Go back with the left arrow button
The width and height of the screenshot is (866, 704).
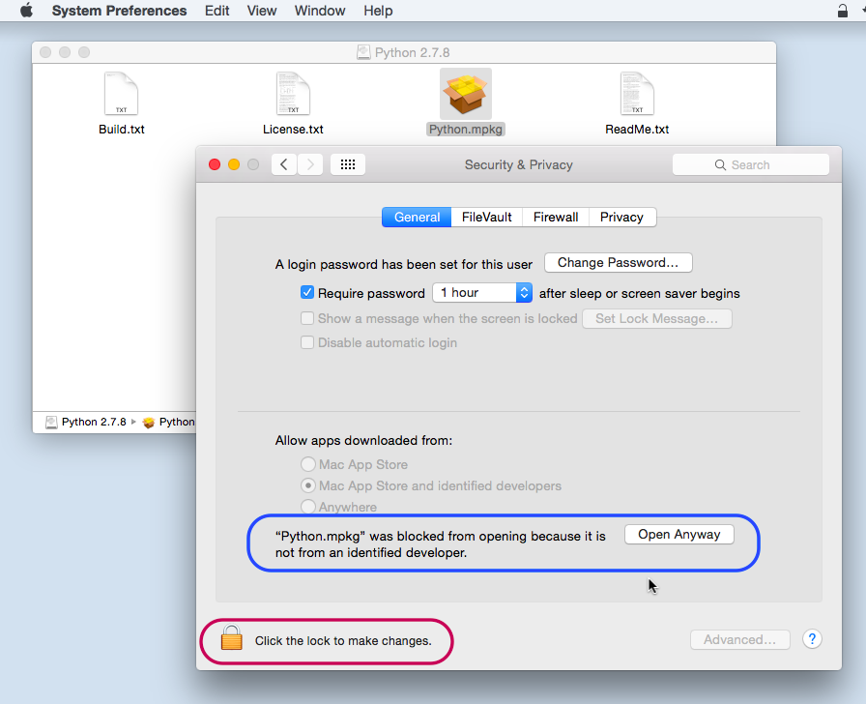click(284, 164)
